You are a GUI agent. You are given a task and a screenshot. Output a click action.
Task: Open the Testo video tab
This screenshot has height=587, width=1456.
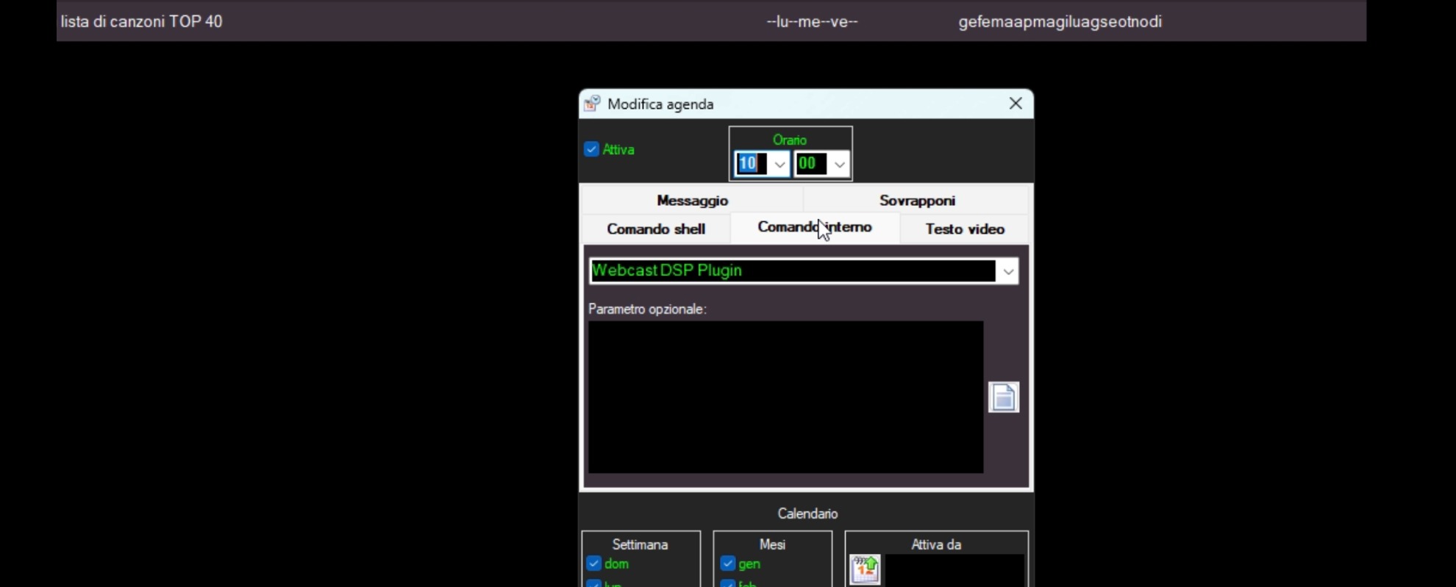[964, 229]
